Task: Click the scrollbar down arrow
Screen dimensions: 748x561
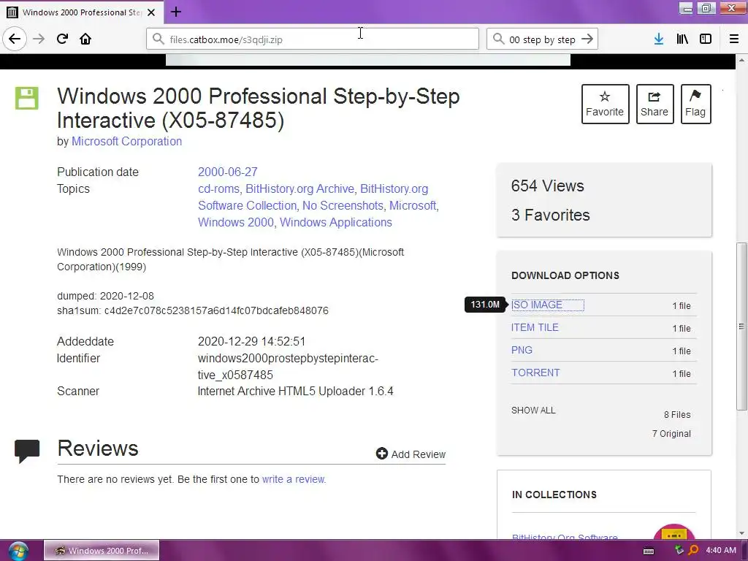Action: 741,533
